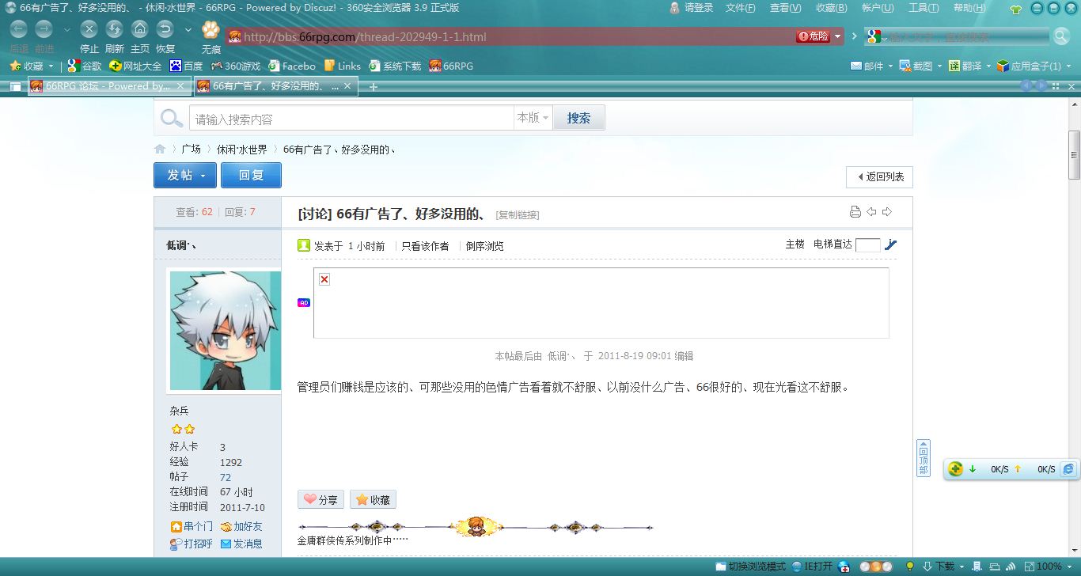1081x576 pixels.
Task: Click the forum search input field
Action: click(x=351, y=119)
